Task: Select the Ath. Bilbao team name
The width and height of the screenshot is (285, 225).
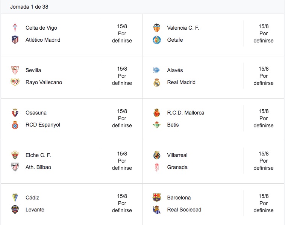Action: tap(38, 167)
